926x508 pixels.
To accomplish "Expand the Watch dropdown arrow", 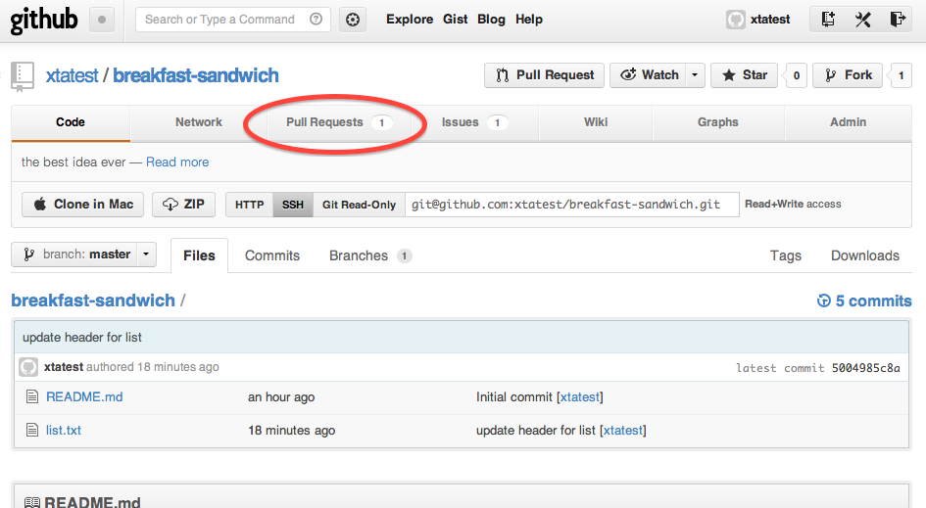I will 695,75.
